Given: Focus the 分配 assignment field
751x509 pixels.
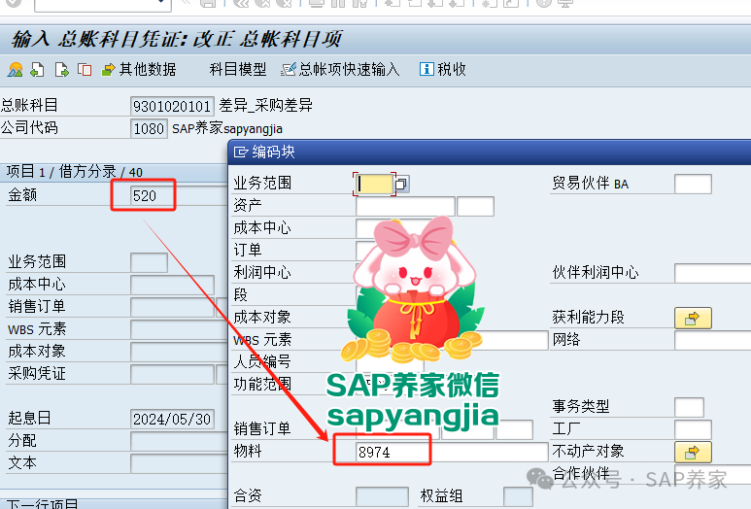Looking at the screenshot, I should (179, 441).
